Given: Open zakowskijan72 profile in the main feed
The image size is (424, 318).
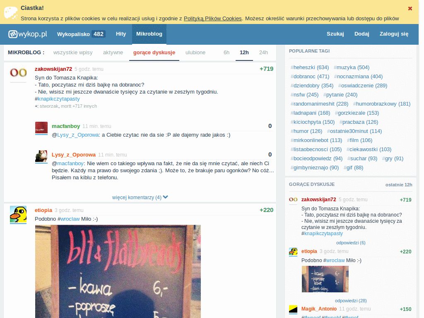Looking at the screenshot, I should [53, 69].
